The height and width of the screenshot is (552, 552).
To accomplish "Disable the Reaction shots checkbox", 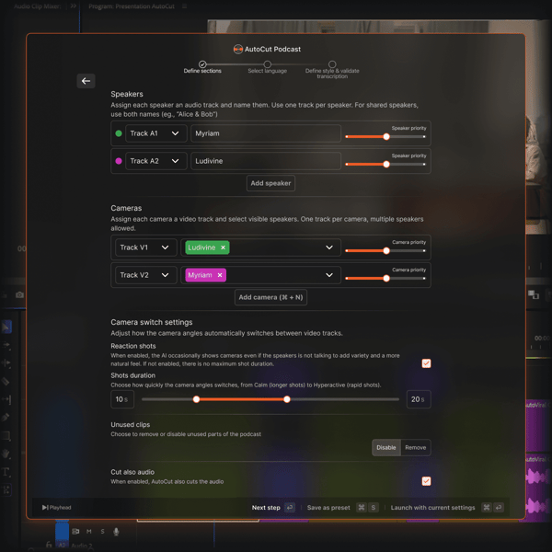I will pos(426,363).
